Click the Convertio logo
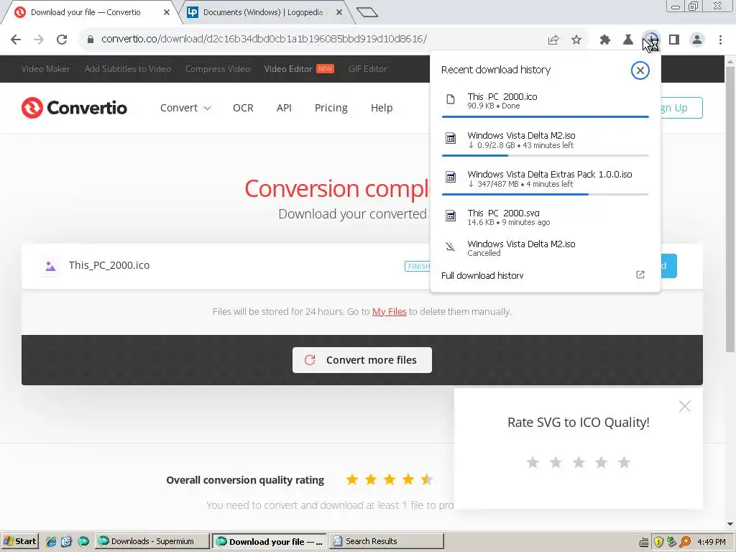The height and width of the screenshot is (552, 736). click(74, 108)
